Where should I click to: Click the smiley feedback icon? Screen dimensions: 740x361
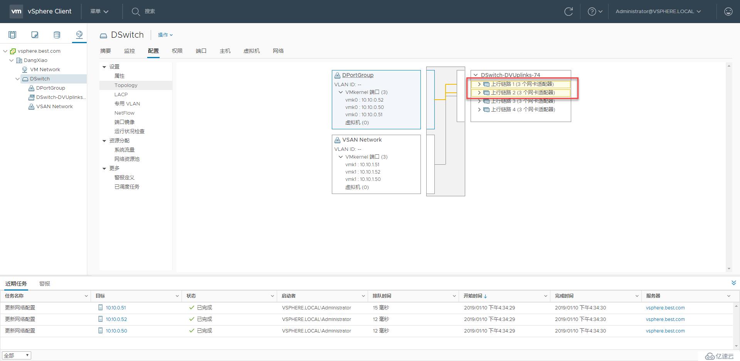point(728,12)
